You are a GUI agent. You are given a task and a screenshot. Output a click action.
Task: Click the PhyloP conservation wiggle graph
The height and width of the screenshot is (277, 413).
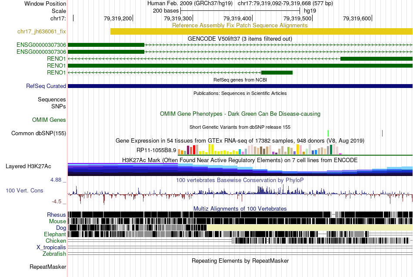pos(240,194)
